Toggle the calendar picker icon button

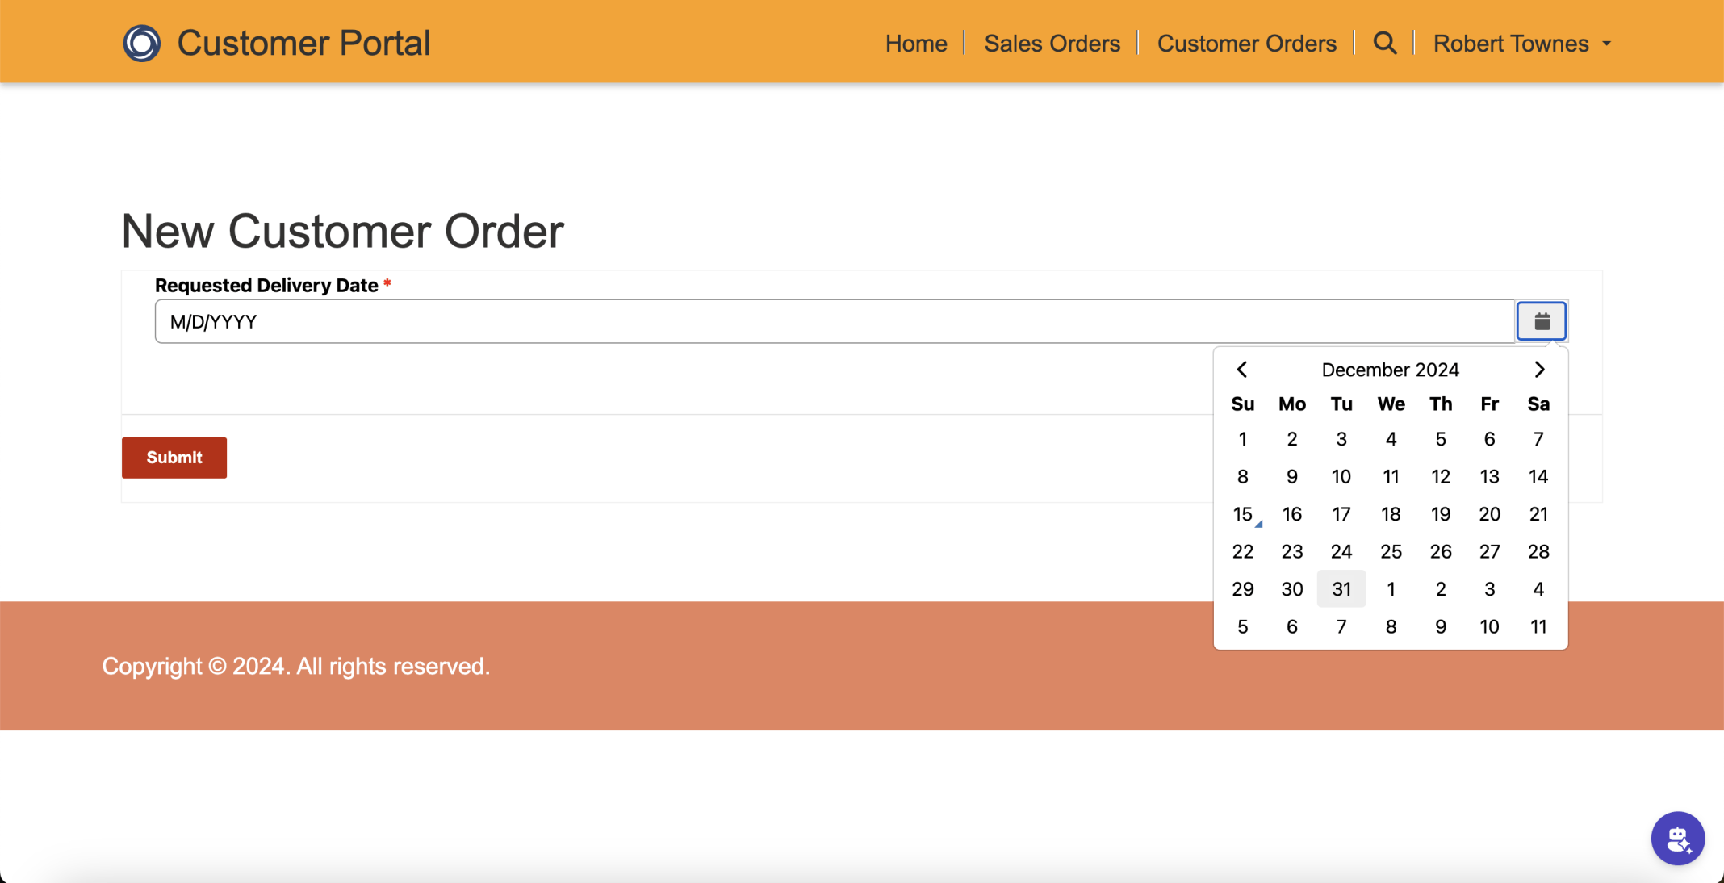coord(1541,321)
